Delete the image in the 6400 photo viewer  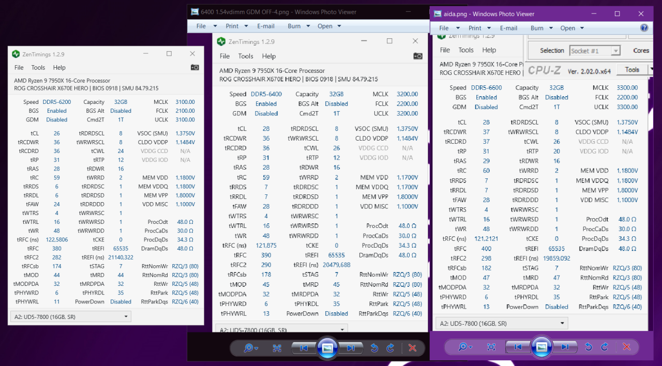(x=412, y=348)
